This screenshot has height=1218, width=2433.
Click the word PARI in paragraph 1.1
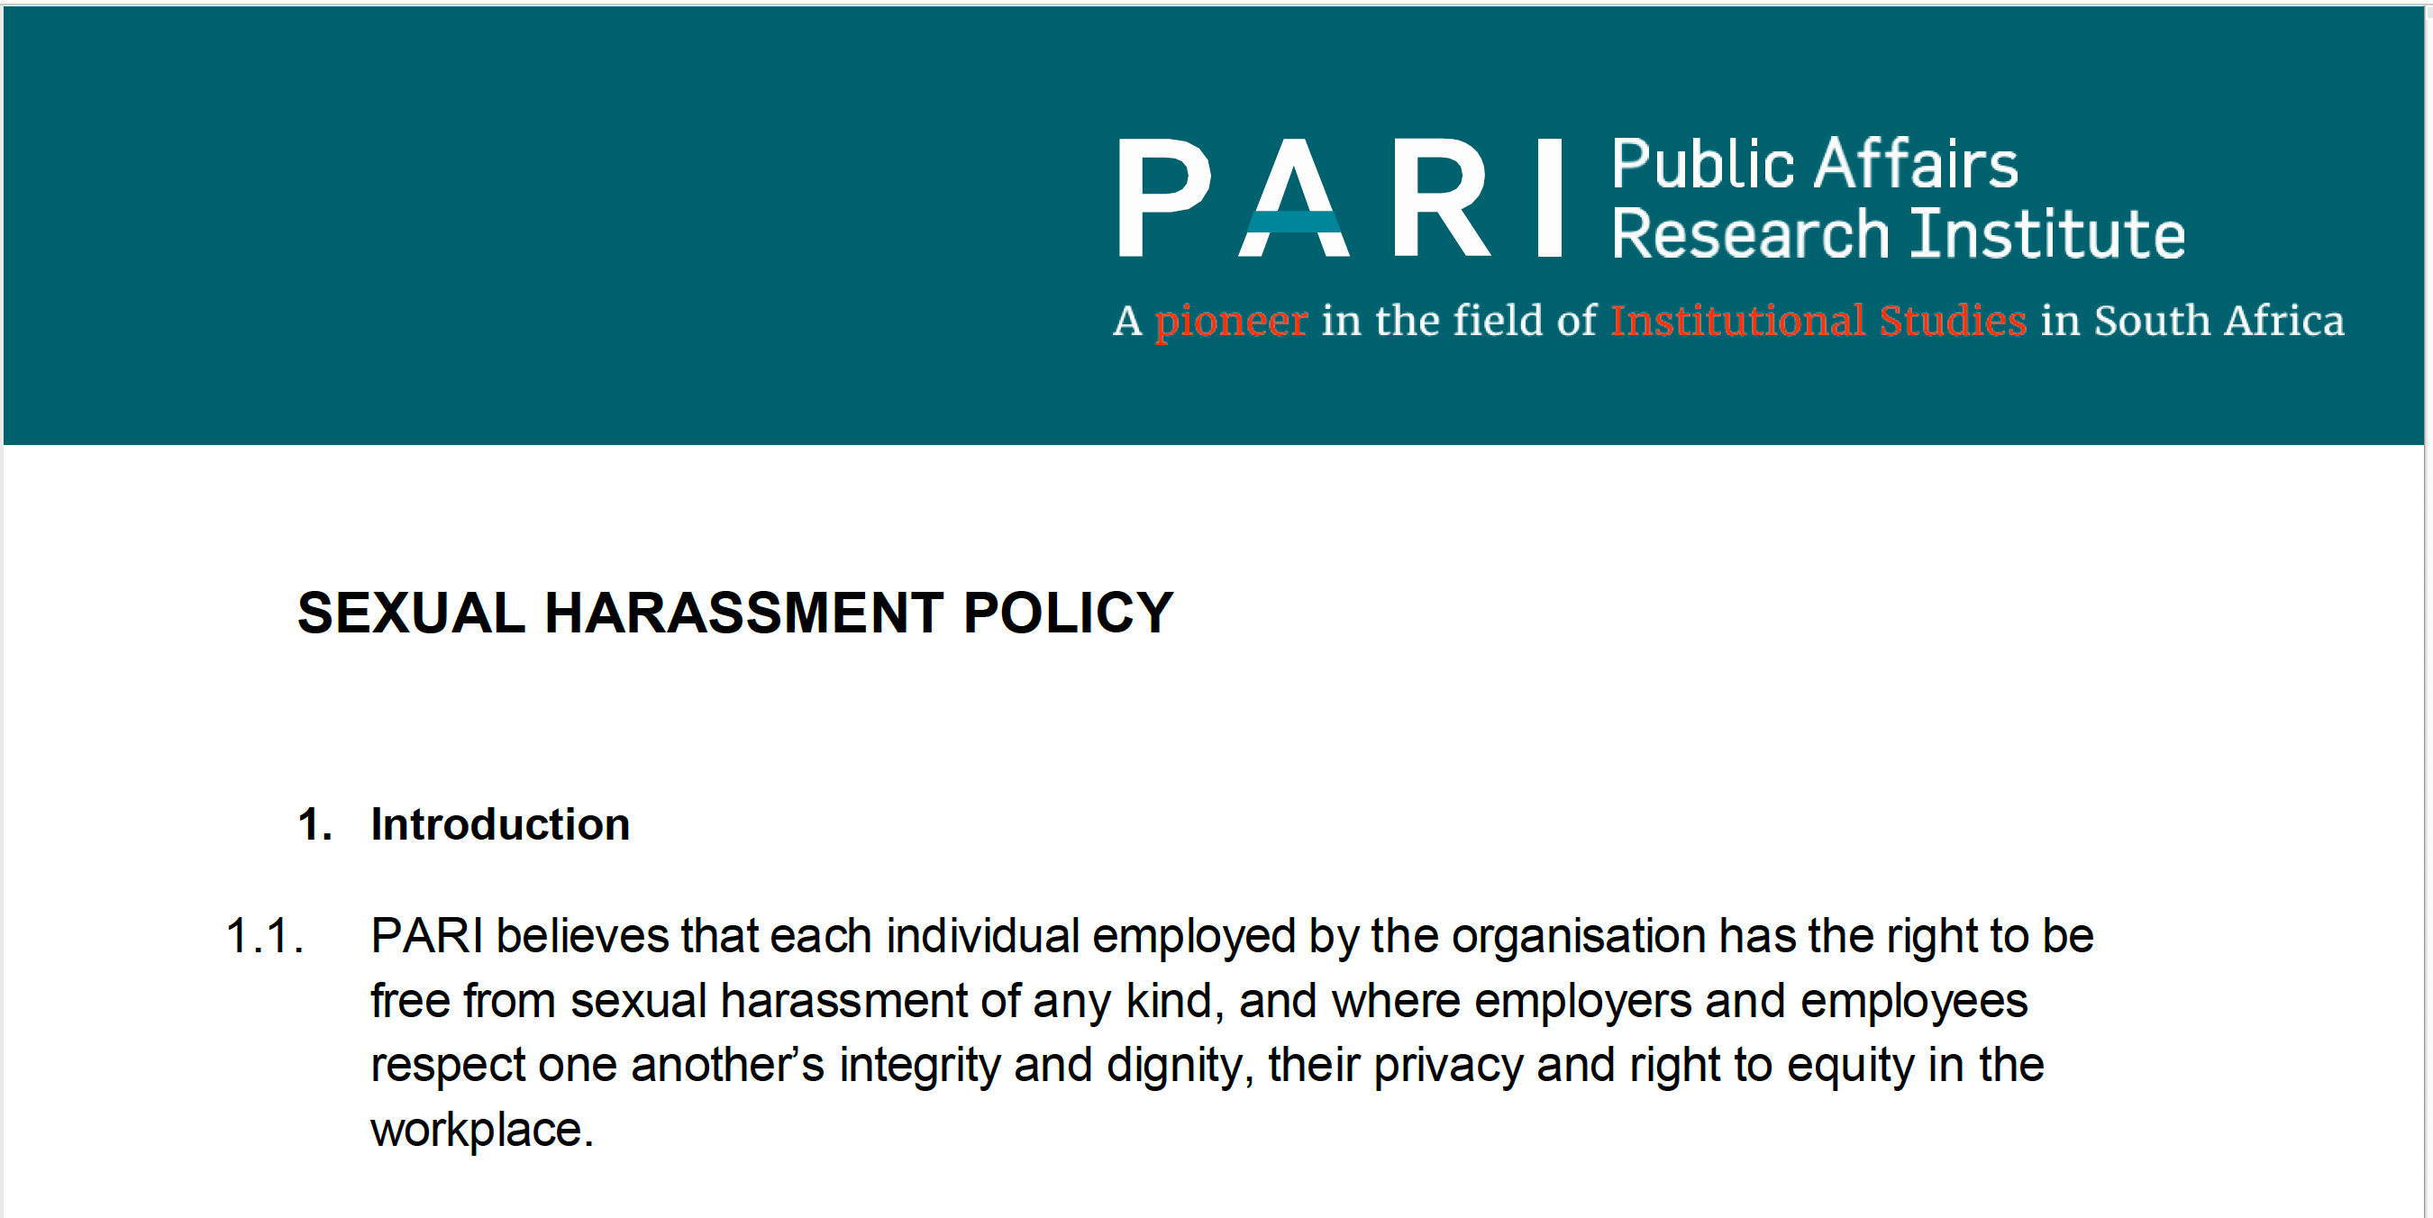[x=427, y=937]
